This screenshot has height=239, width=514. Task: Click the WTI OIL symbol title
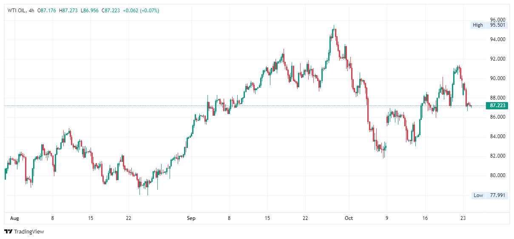[x=16, y=11]
